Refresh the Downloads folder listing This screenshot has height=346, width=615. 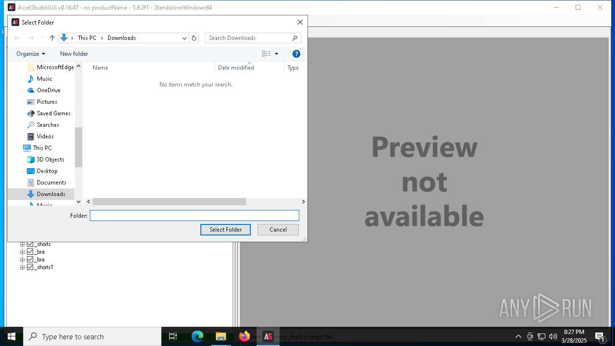[194, 38]
